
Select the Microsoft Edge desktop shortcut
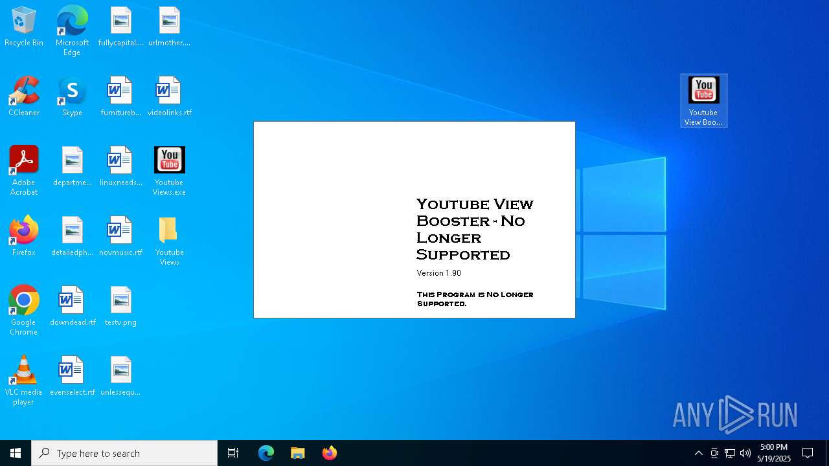pyautogui.click(x=72, y=31)
